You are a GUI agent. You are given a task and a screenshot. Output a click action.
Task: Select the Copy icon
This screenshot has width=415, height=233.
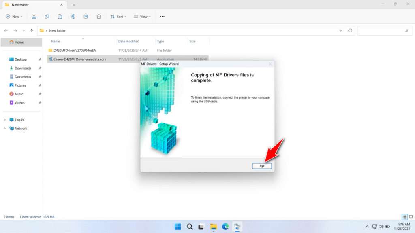click(x=47, y=16)
